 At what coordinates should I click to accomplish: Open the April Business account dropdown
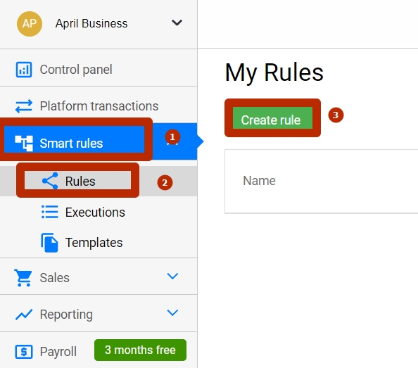point(177,23)
